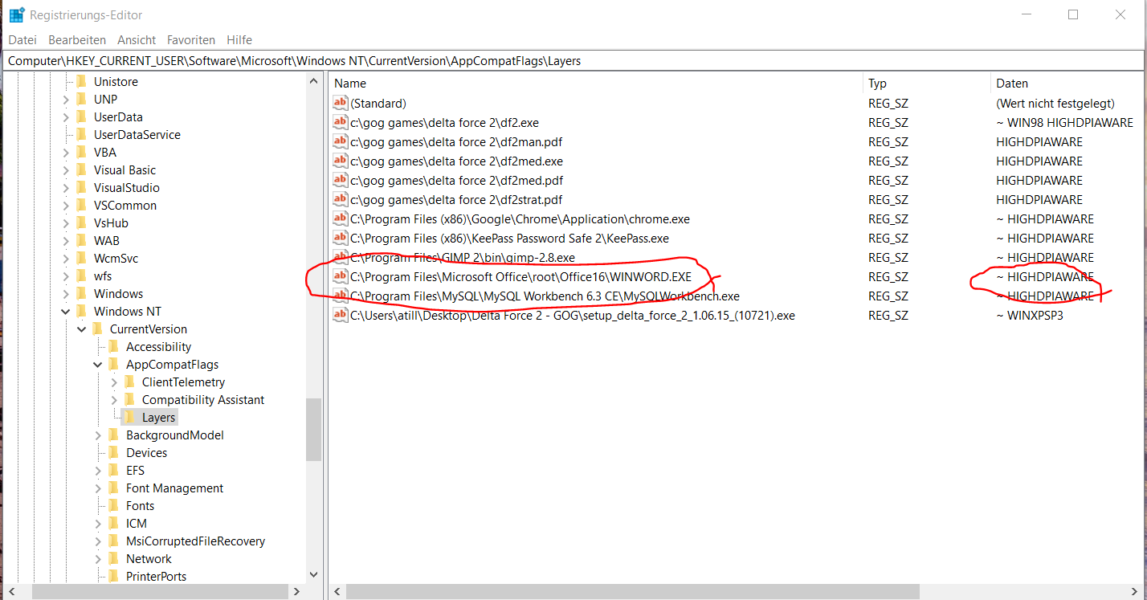Expand the BackgroundModel key
This screenshot has width=1147, height=600.
pos(99,435)
